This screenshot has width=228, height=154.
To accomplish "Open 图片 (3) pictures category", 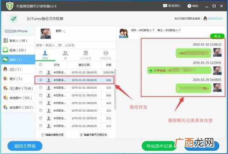I will (x=18, y=79).
